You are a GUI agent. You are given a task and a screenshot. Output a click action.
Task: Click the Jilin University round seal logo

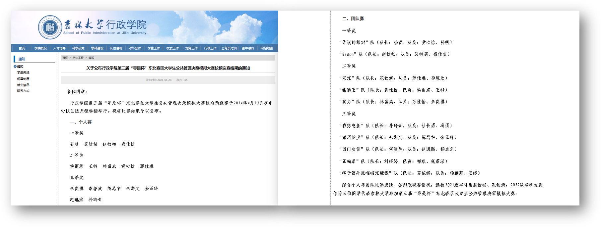point(50,27)
